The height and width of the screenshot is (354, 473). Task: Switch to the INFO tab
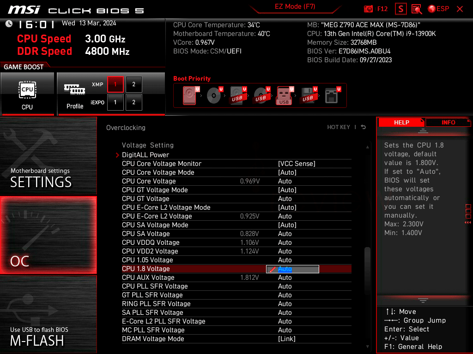tap(448, 123)
